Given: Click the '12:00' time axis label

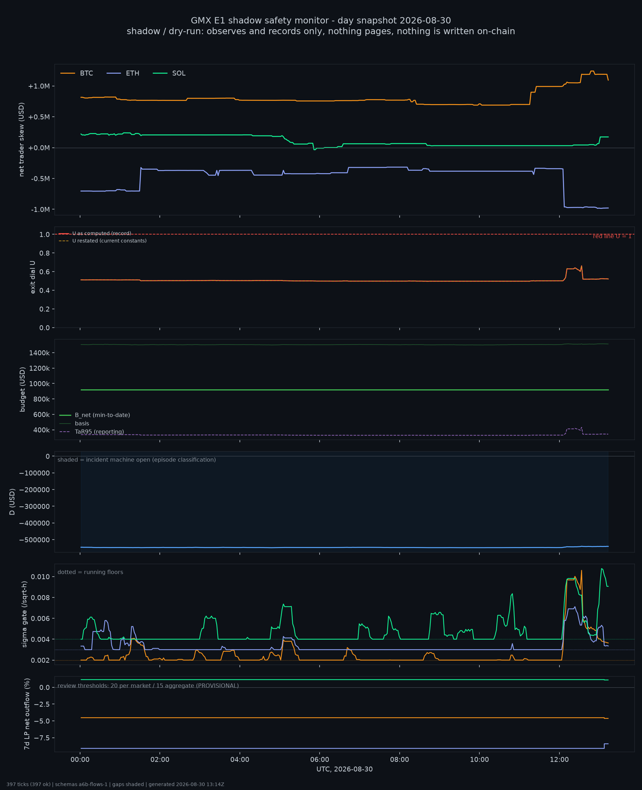Looking at the screenshot, I should click(559, 760).
